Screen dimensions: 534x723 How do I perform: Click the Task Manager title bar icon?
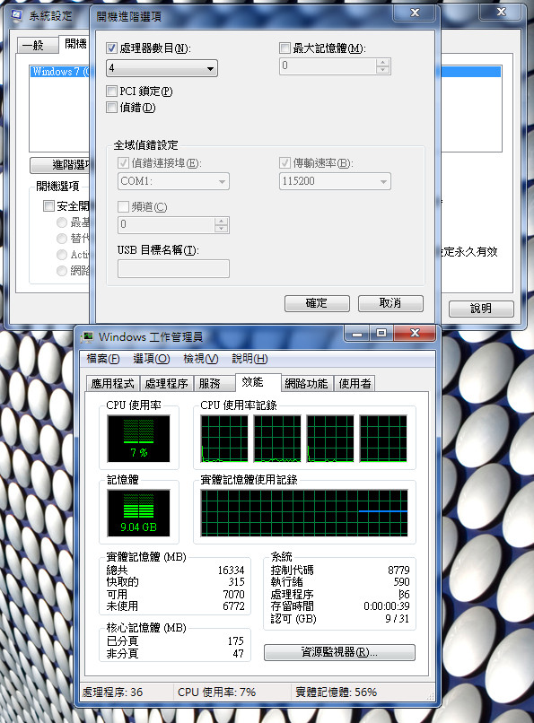pos(87,337)
